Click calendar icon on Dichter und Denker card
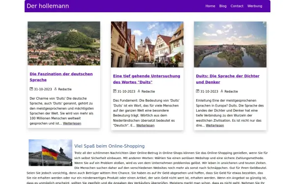This screenshot has width=295, height=184. (x=198, y=91)
